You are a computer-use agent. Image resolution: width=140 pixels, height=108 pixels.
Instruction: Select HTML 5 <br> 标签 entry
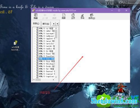[x=45, y=69]
